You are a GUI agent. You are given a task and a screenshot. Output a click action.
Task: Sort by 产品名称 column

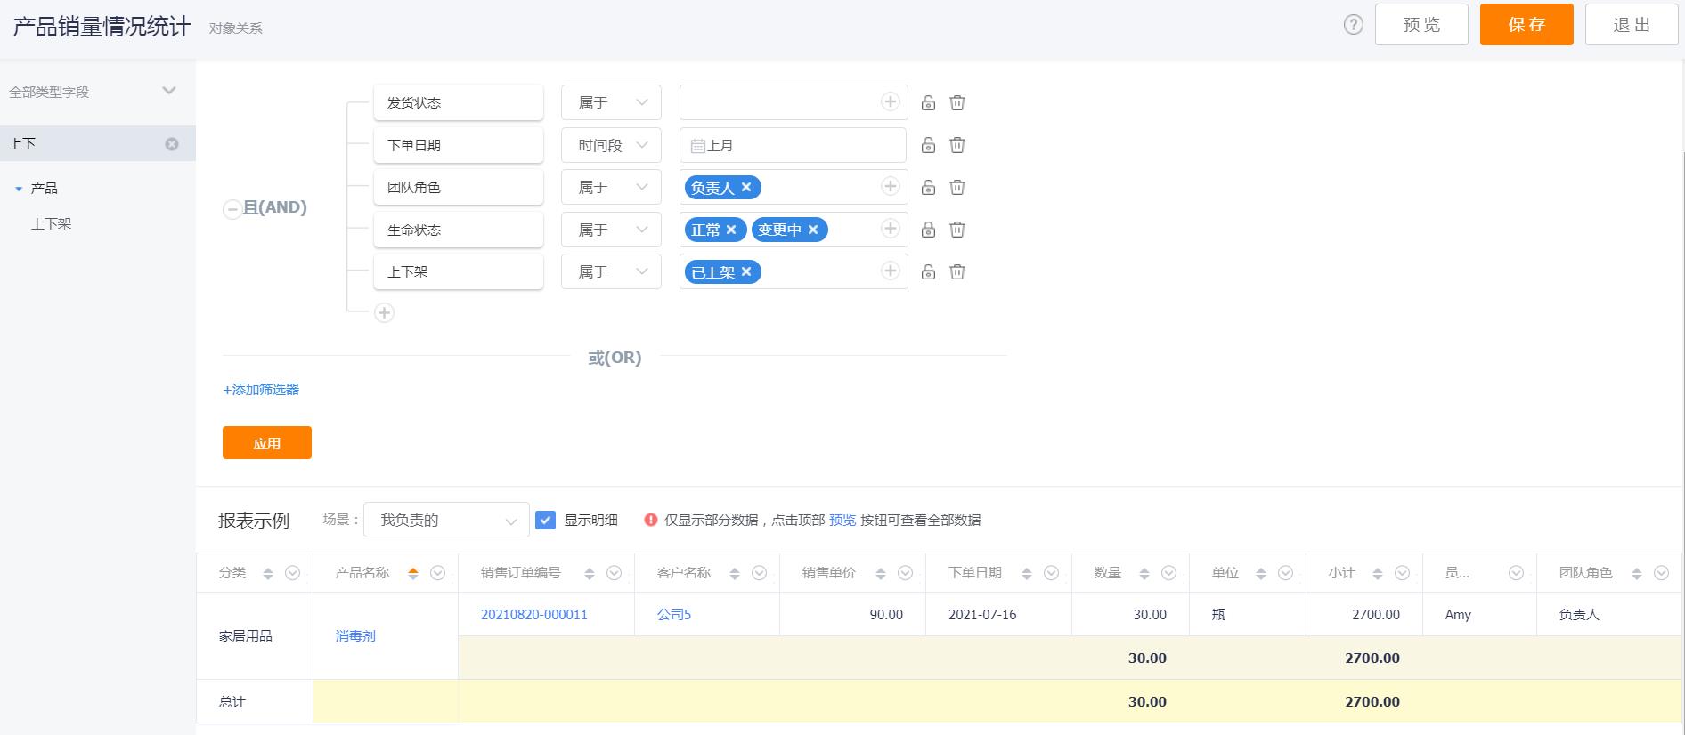click(x=412, y=574)
